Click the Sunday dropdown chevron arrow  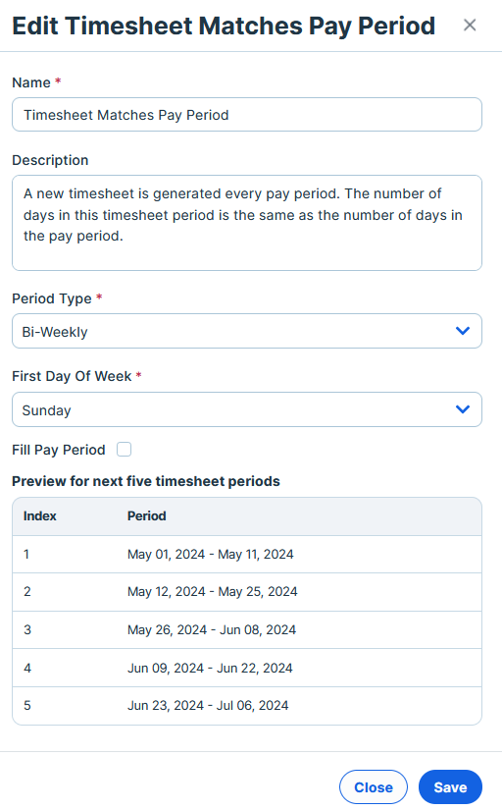pyautogui.click(x=463, y=409)
